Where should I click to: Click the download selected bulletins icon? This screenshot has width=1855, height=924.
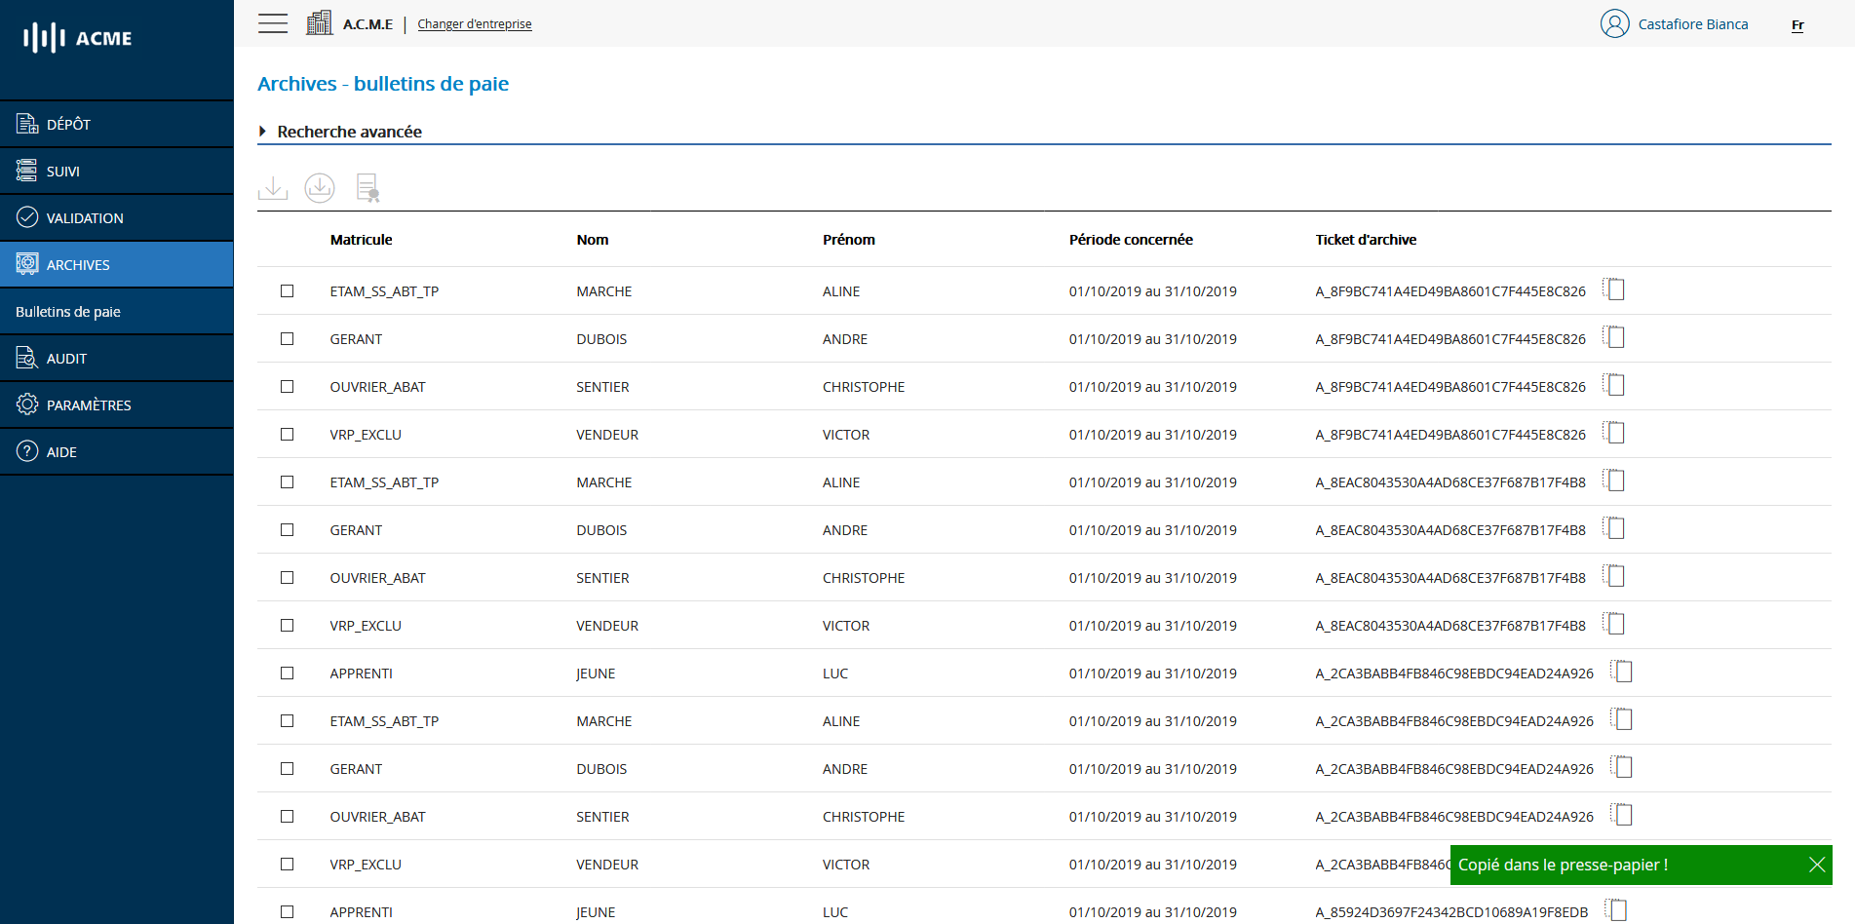click(273, 187)
